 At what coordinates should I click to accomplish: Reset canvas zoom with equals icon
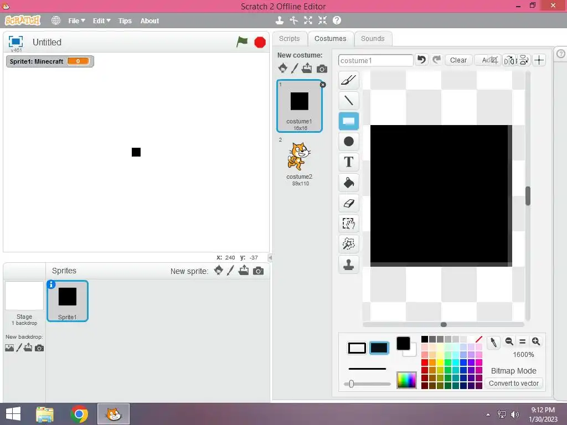click(x=522, y=341)
